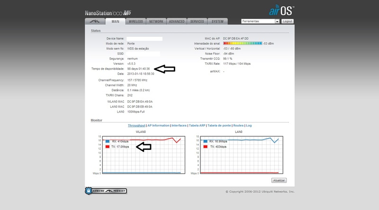Select the '100Mbps-Full' LAN0 speed text
This screenshot has width=379, height=210.
(136, 112)
